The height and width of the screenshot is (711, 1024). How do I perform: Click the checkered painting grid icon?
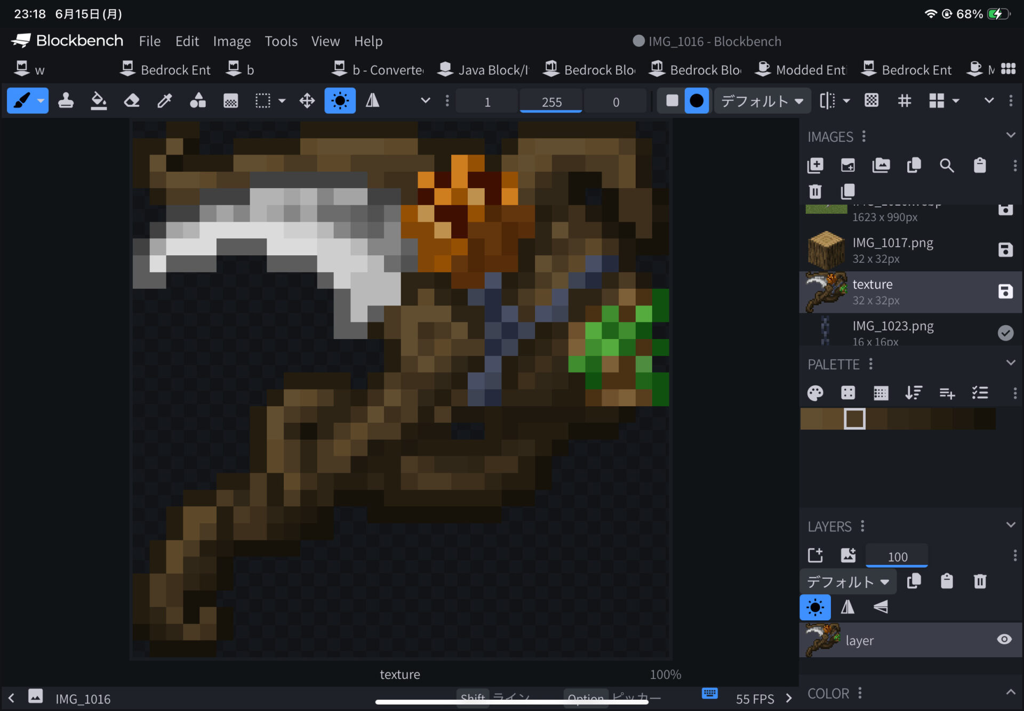point(871,101)
